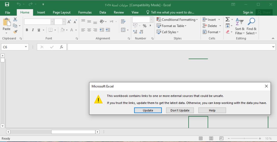
Task: Toggle Bottom Align
Action: tap(95, 22)
